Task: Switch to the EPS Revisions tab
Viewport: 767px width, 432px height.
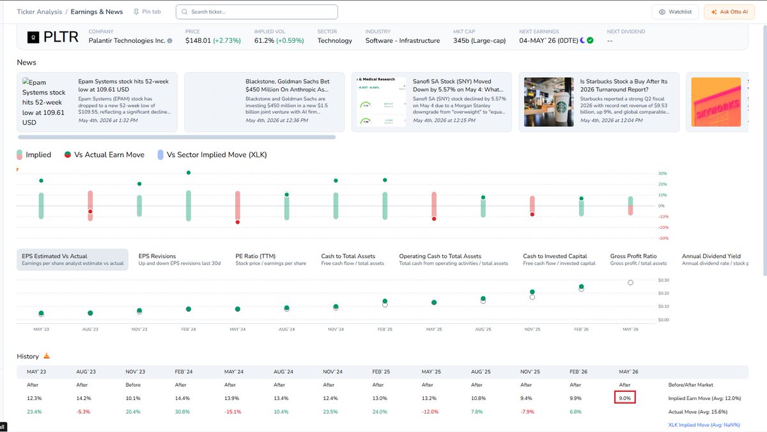Action: [180, 259]
